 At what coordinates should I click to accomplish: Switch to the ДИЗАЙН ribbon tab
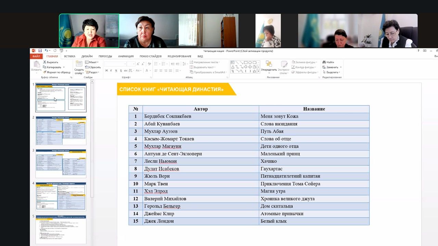(87, 56)
